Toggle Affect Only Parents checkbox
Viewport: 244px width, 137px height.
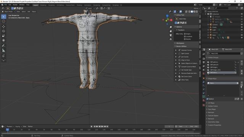click(x=185, y=39)
